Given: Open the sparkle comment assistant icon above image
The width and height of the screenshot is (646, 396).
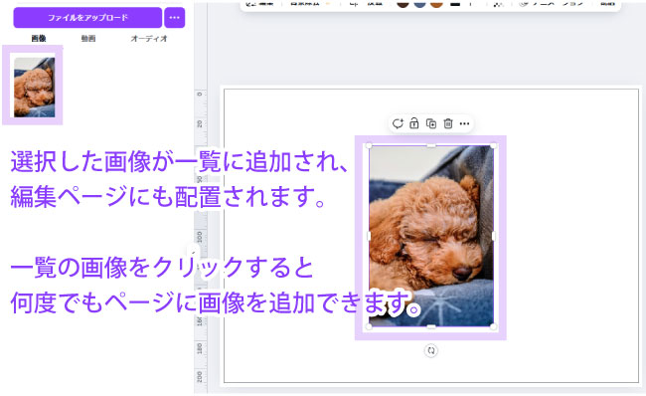Looking at the screenshot, I should (398, 123).
